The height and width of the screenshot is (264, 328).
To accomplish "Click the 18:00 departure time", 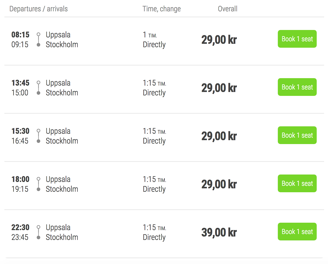I will point(20,179).
